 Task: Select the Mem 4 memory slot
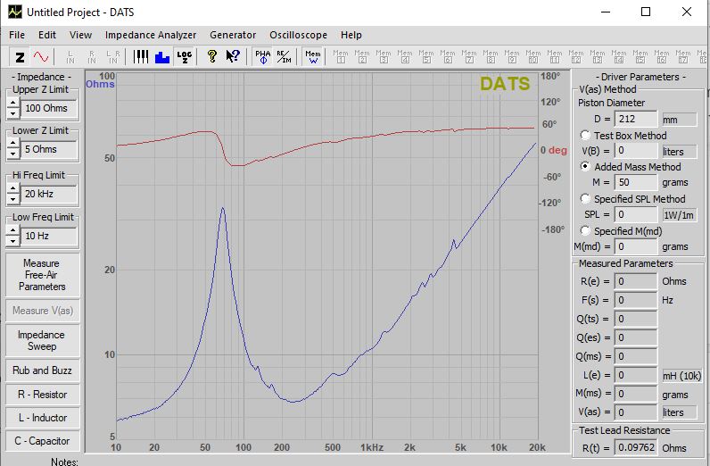404,57
